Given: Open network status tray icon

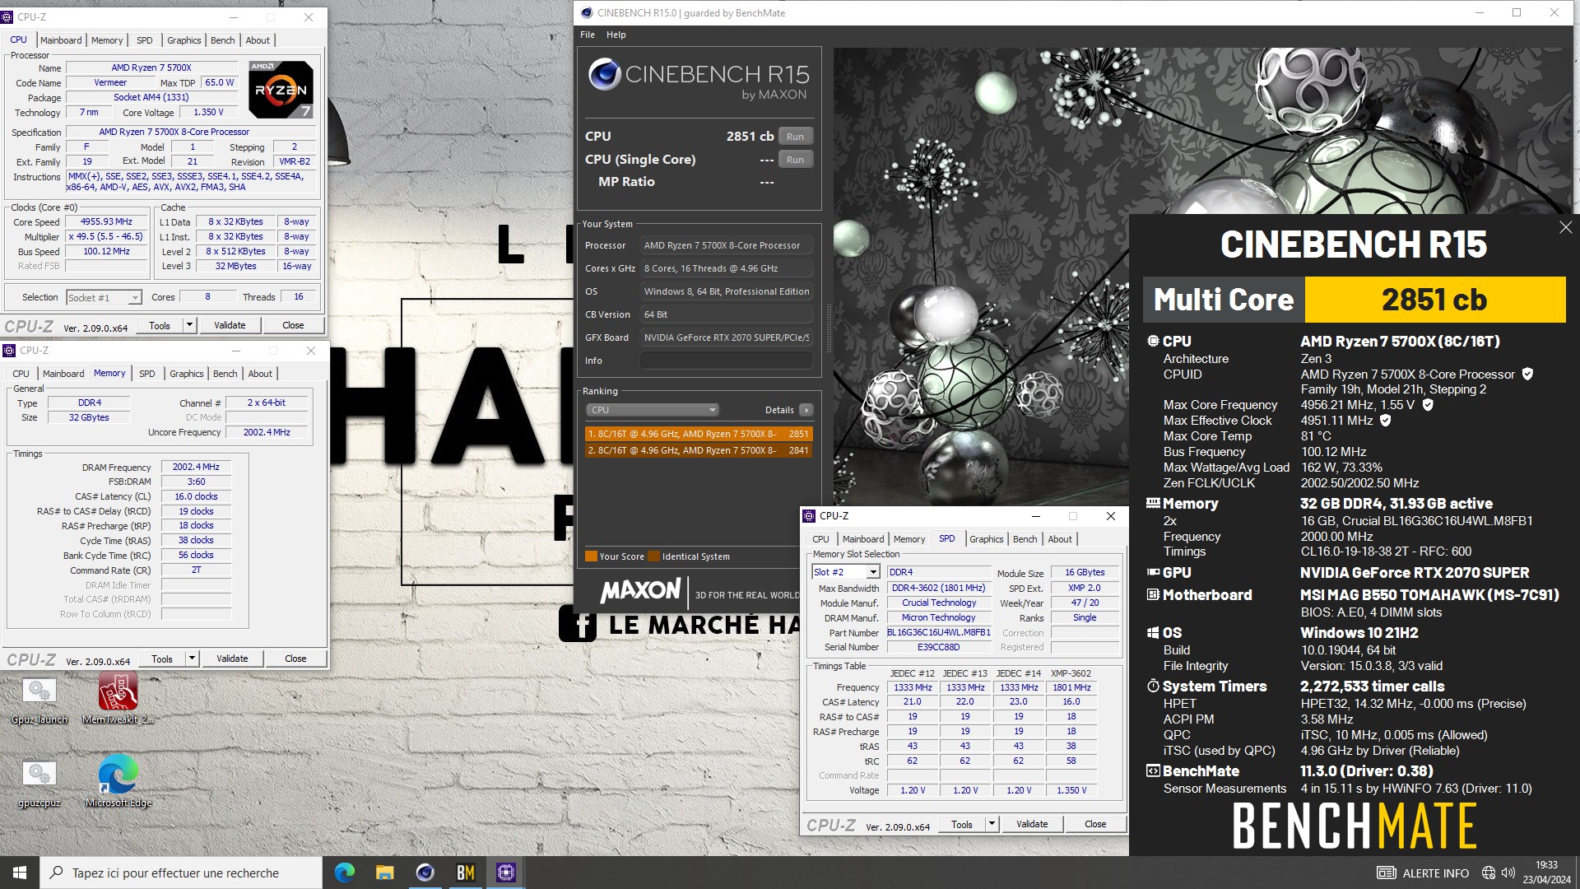Looking at the screenshot, I should point(1488,873).
